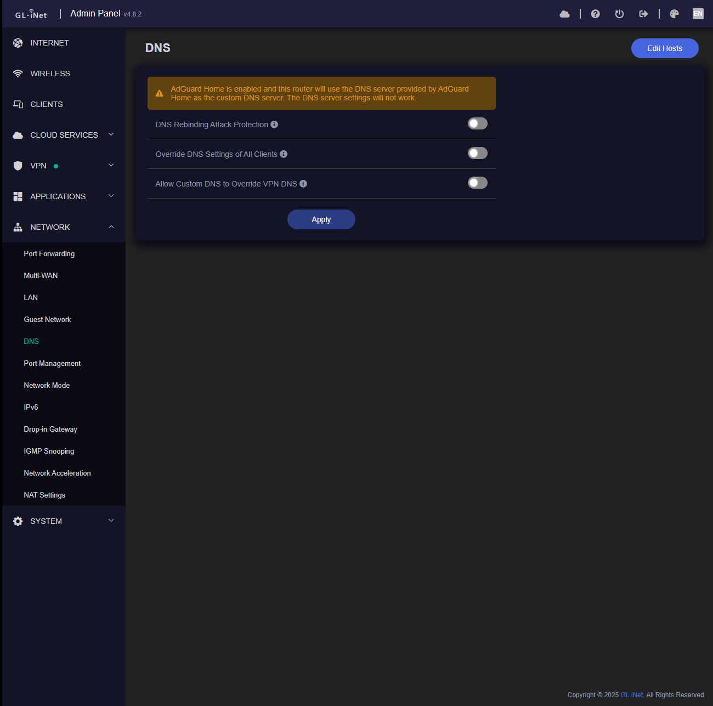Turn on Allow Custom DNS to Override VPN DNS
Screen dimensions: 713x706
[x=477, y=183]
